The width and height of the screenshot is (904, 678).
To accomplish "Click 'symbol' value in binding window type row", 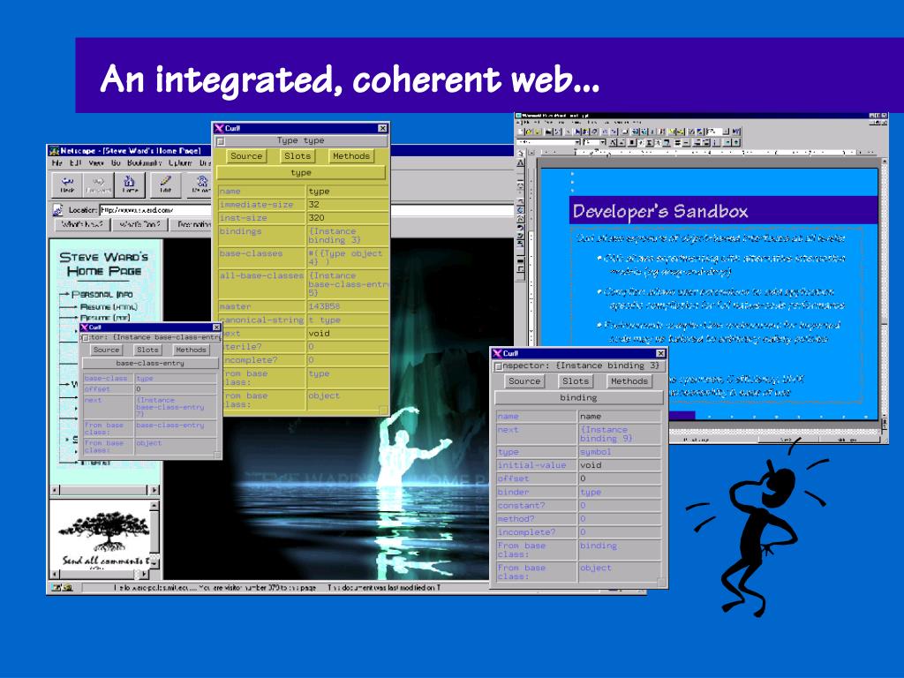I will click(595, 452).
